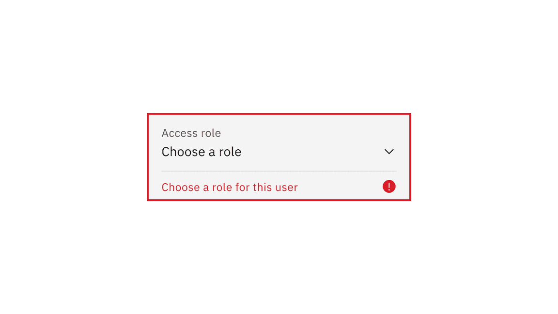Click the red error exclamation icon
558x314 pixels.
pyautogui.click(x=389, y=187)
